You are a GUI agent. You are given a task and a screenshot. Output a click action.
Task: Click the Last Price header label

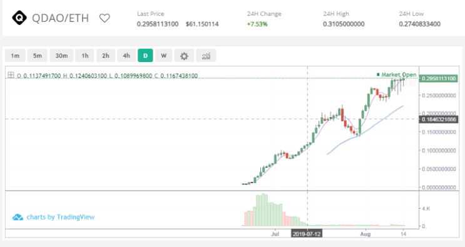(150, 14)
